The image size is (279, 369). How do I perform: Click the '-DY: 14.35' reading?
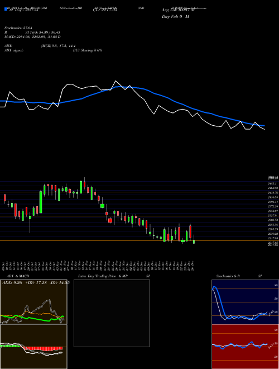pos(59,283)
